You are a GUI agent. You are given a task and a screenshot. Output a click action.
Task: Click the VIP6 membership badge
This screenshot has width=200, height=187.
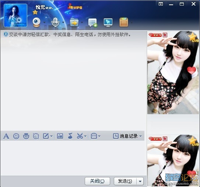(x=75, y=7)
